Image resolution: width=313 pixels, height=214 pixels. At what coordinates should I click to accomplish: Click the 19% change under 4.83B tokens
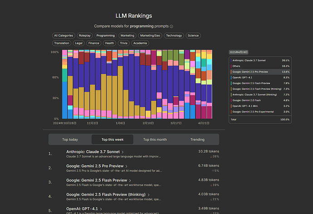215,185
